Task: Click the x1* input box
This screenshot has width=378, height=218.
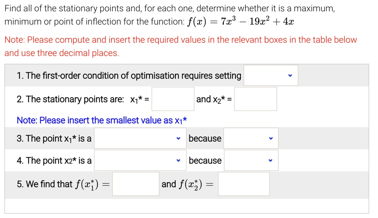Action: 173,99
